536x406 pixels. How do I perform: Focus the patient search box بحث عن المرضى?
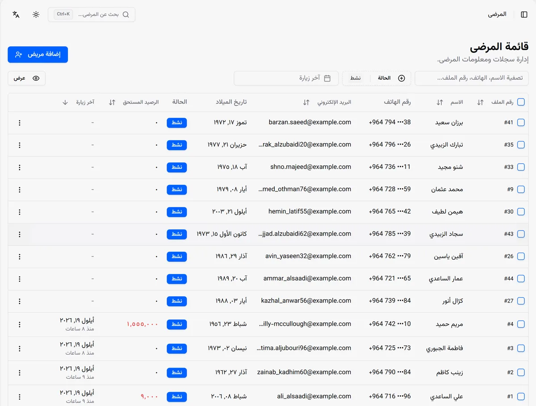coord(92,14)
